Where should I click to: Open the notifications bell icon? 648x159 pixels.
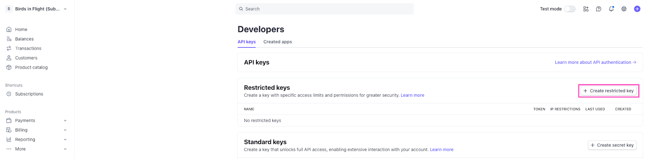pyautogui.click(x=611, y=9)
